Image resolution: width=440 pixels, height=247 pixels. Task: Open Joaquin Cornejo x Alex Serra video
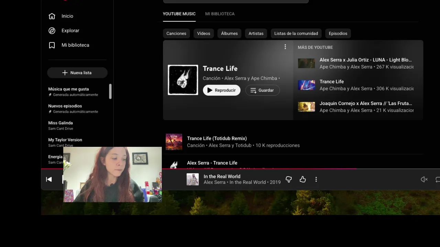[366, 103]
